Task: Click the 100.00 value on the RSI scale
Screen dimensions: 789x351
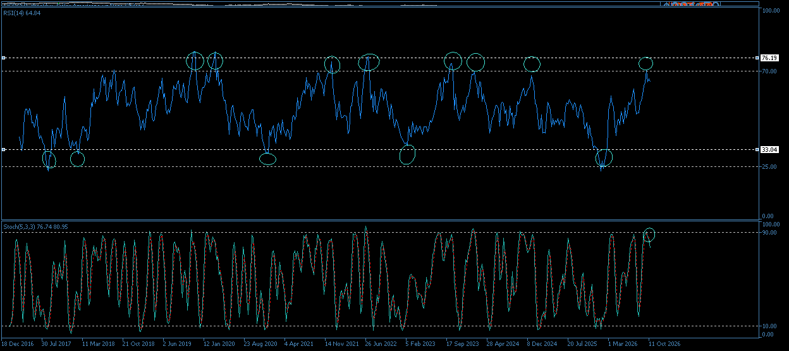Action: point(770,11)
